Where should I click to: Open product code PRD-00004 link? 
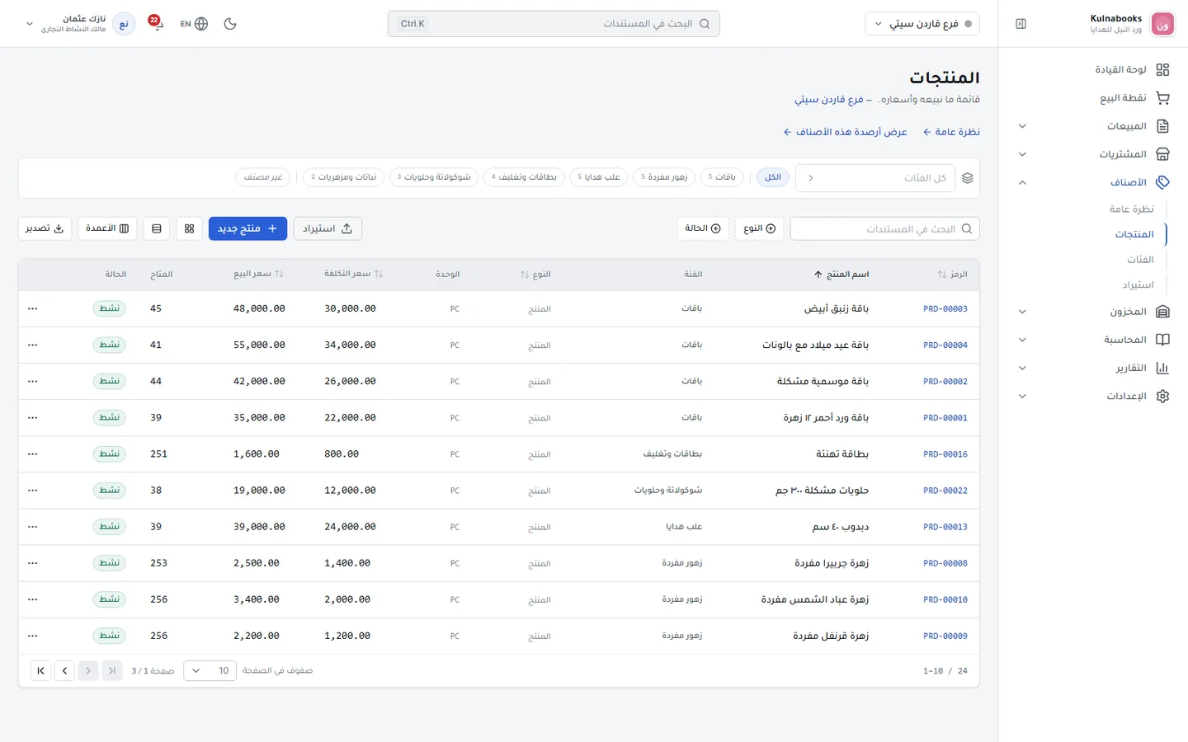click(945, 345)
